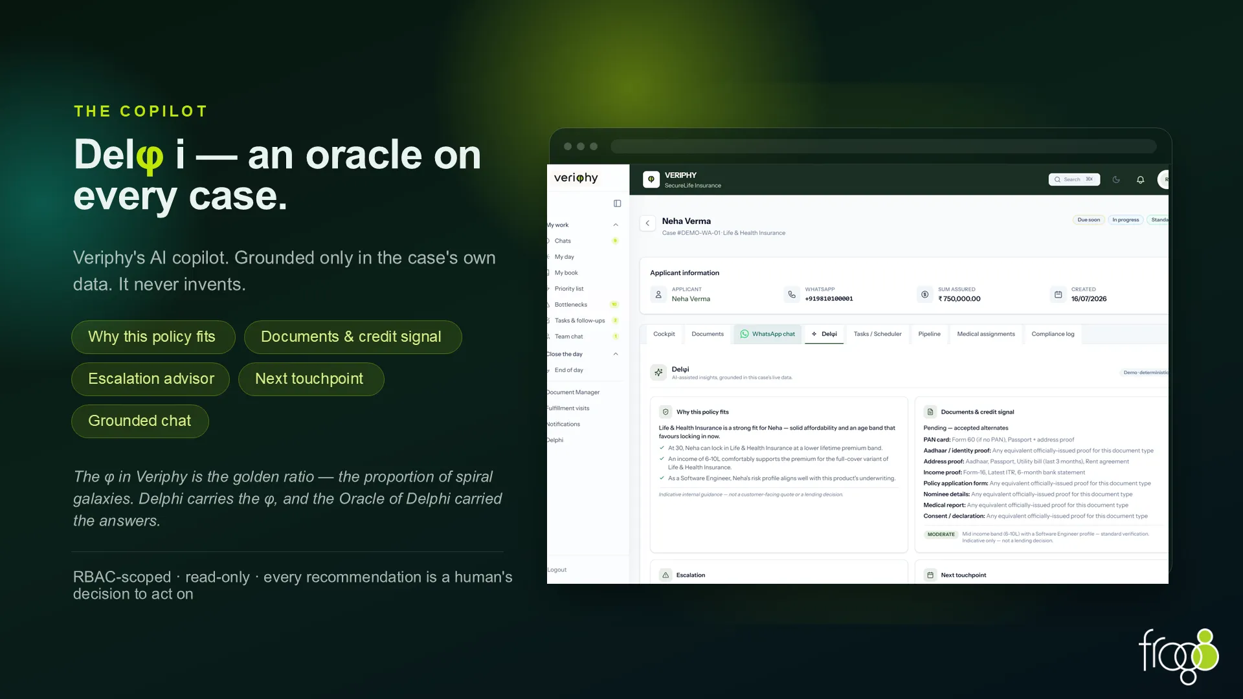1243x699 pixels.
Task: Toggle dark mode moon icon
Action: (1116, 180)
